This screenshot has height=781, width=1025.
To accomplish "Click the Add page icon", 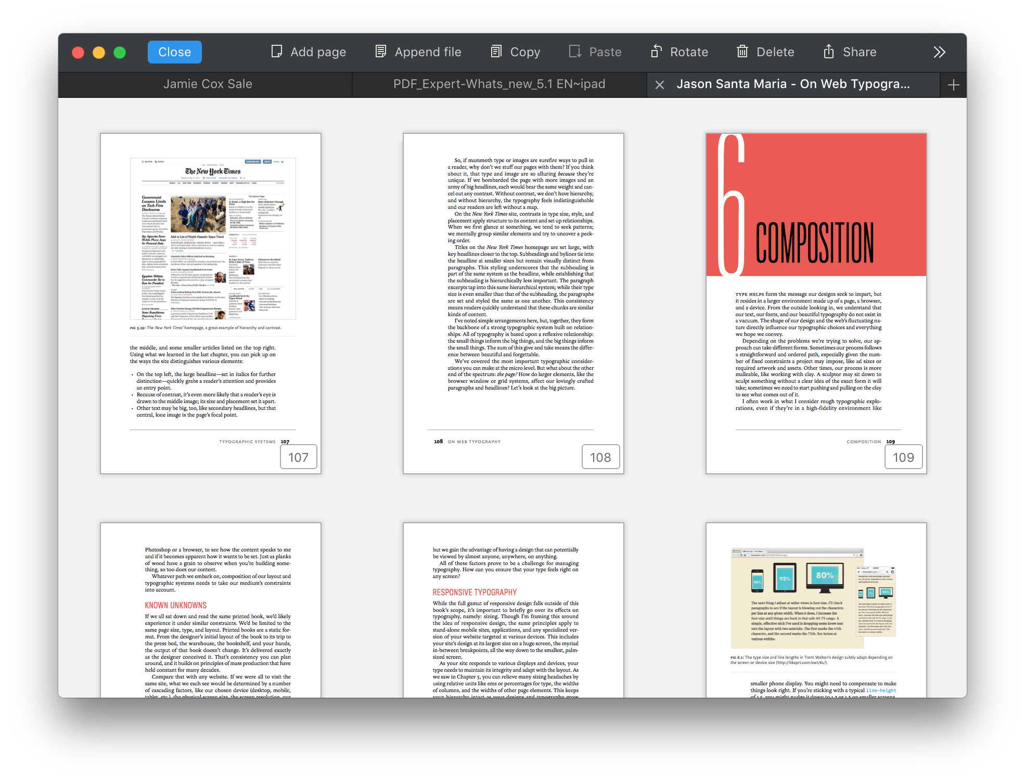I will tap(277, 52).
